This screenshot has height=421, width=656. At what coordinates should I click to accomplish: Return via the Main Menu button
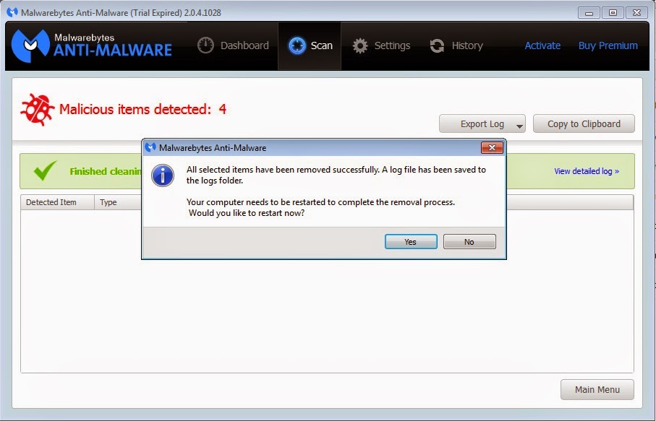(x=597, y=390)
